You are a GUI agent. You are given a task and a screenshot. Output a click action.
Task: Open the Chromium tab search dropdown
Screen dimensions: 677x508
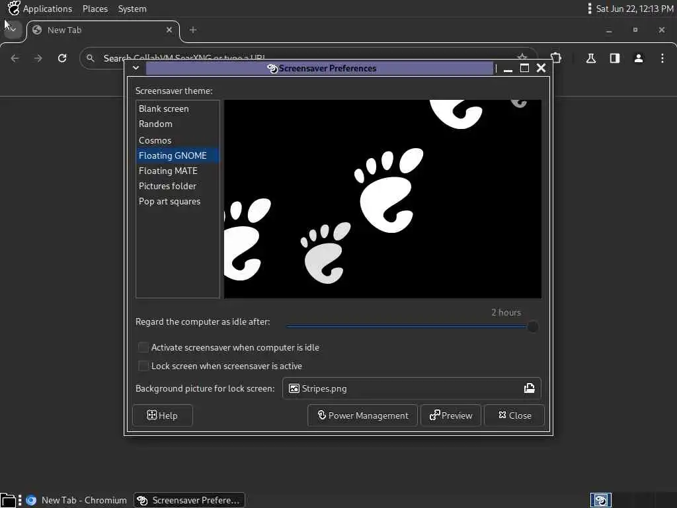(x=13, y=30)
